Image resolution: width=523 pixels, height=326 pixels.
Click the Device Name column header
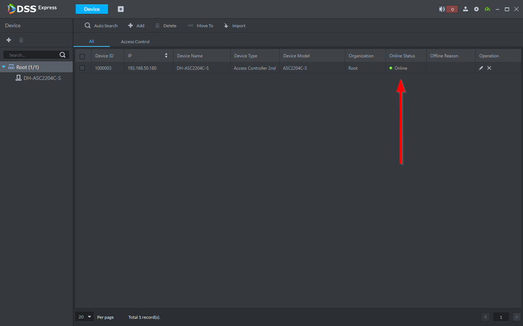pos(202,56)
